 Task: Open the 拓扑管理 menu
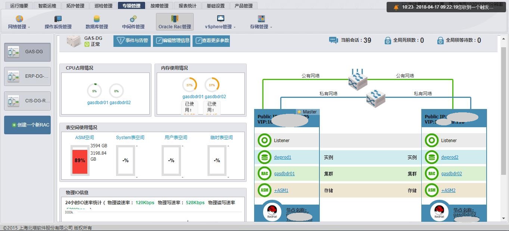coord(75,5)
